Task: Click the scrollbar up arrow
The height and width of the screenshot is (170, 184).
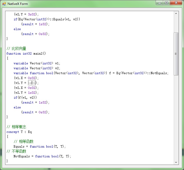Action: pos(176,13)
